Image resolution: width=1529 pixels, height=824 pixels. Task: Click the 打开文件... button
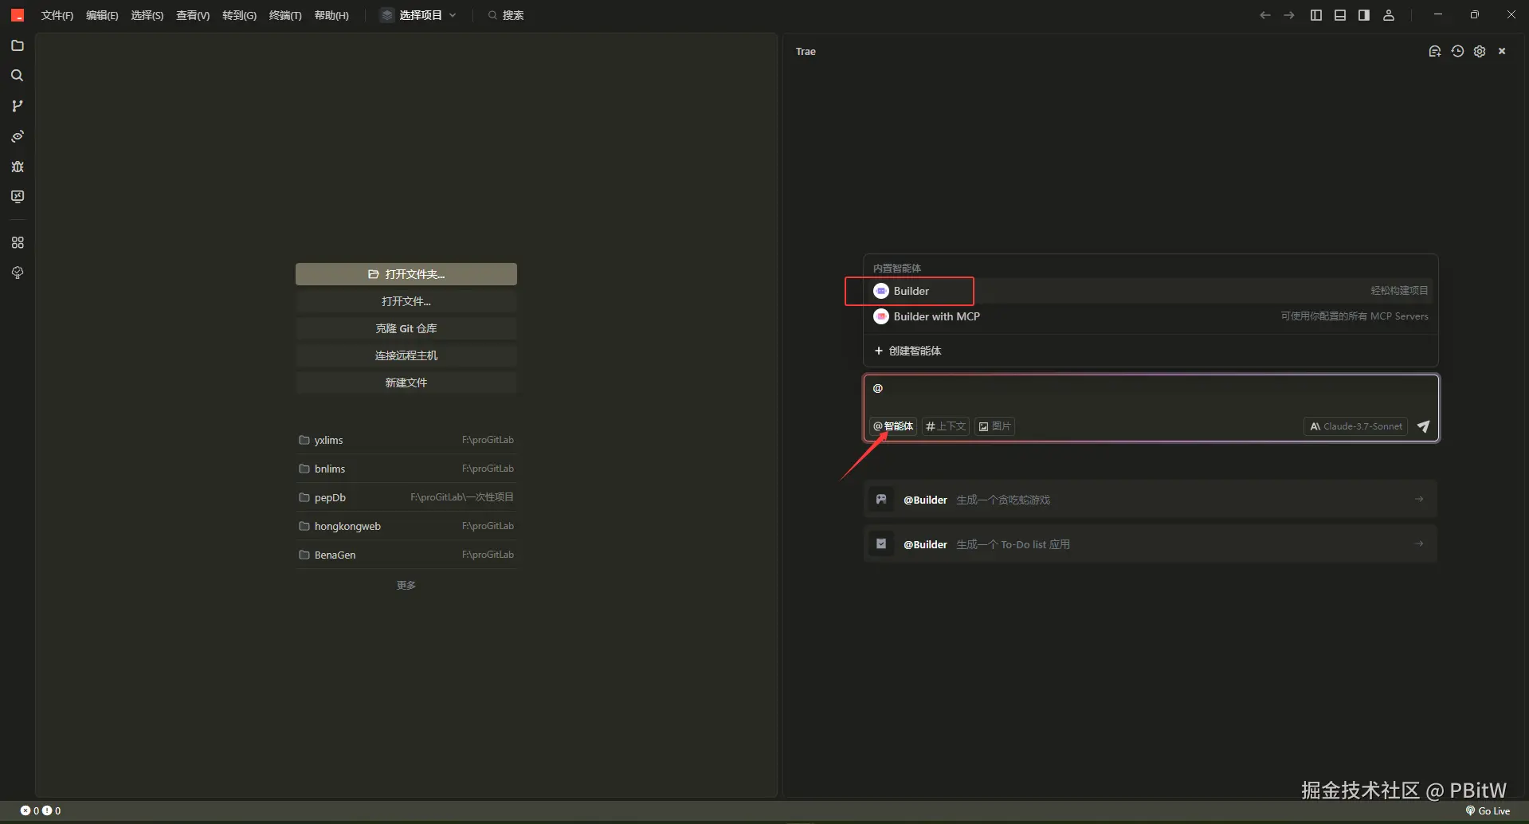tap(406, 301)
